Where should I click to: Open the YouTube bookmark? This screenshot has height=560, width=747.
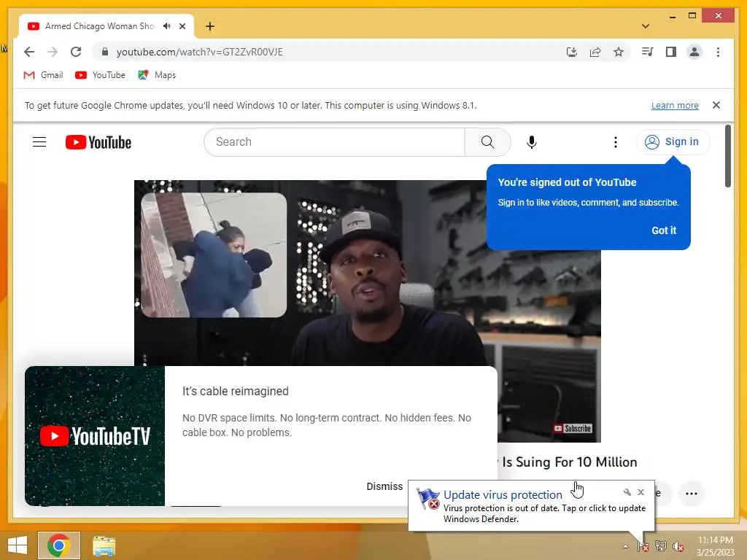click(100, 75)
